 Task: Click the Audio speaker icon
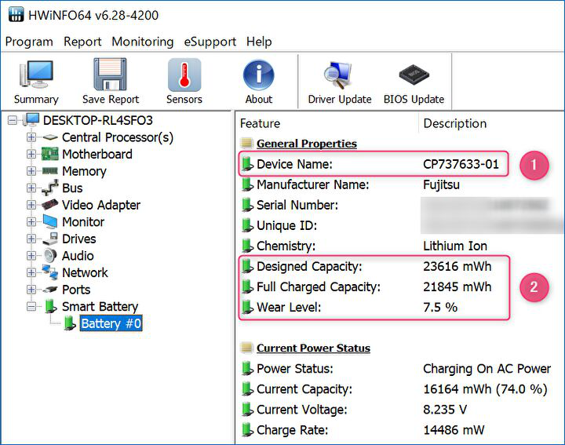[50, 255]
